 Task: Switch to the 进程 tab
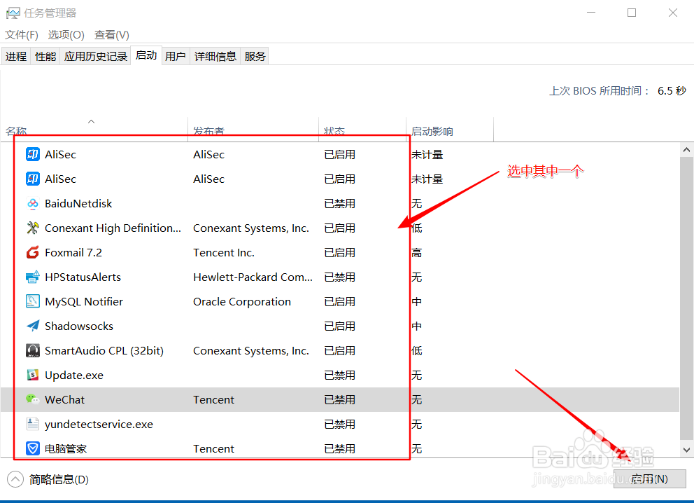point(16,56)
